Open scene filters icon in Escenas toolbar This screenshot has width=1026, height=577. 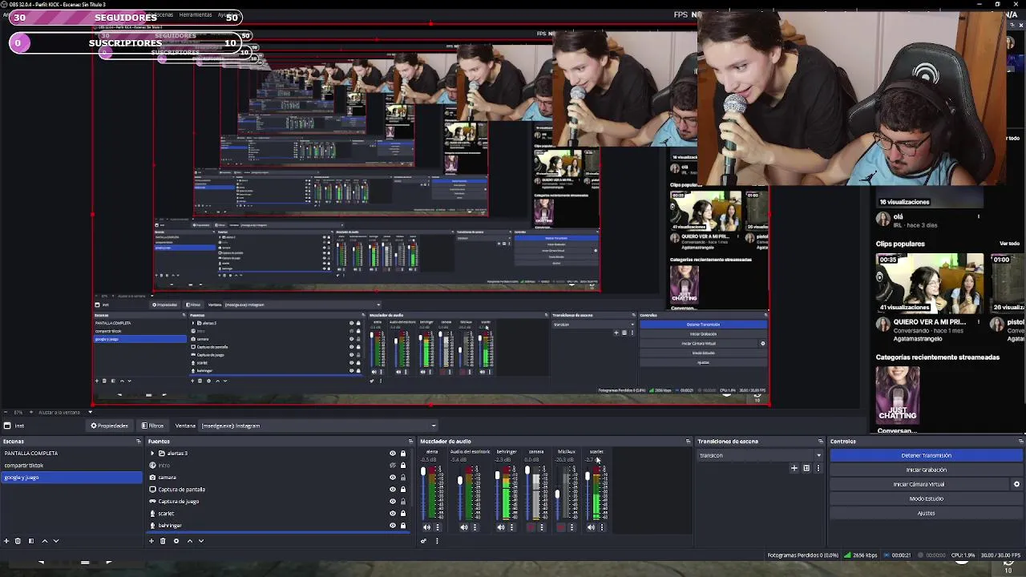[x=31, y=541]
